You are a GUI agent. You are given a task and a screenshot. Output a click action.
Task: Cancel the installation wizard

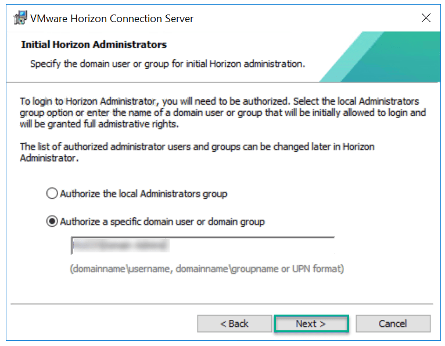pyautogui.click(x=393, y=324)
